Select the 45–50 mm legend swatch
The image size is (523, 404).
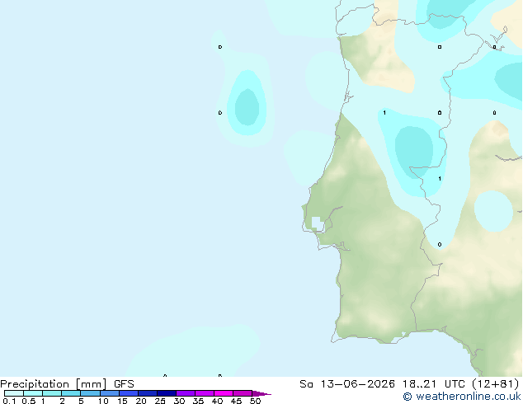243,393
